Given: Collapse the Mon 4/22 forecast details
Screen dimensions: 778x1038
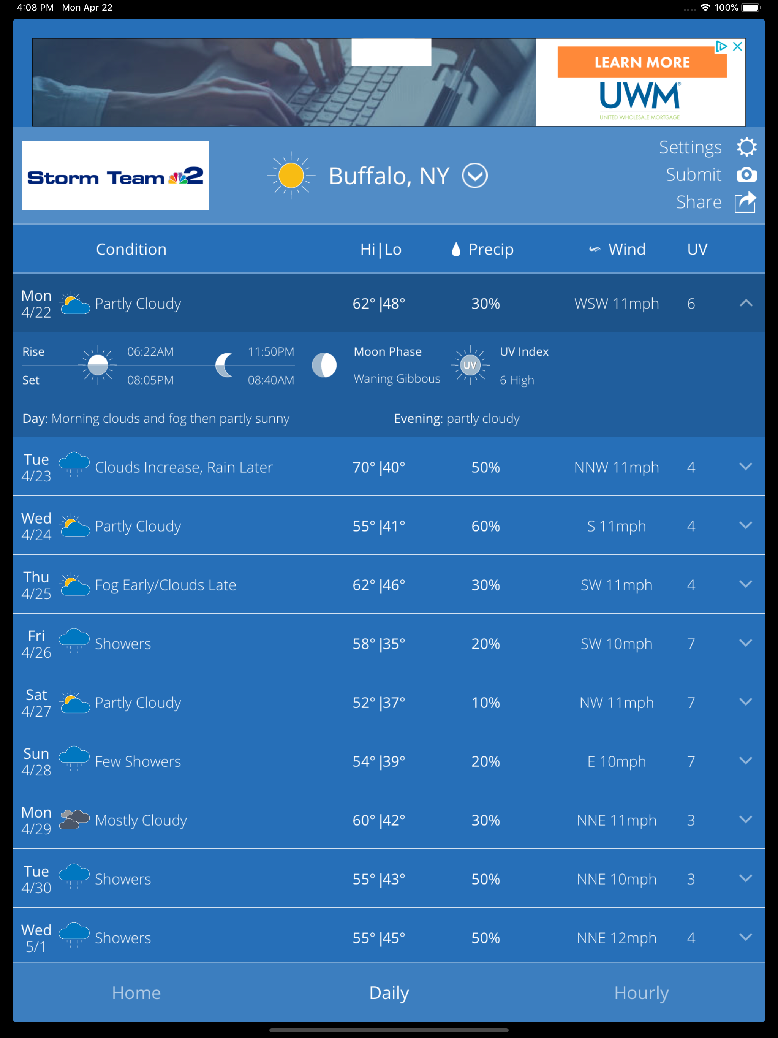Looking at the screenshot, I should (x=746, y=303).
